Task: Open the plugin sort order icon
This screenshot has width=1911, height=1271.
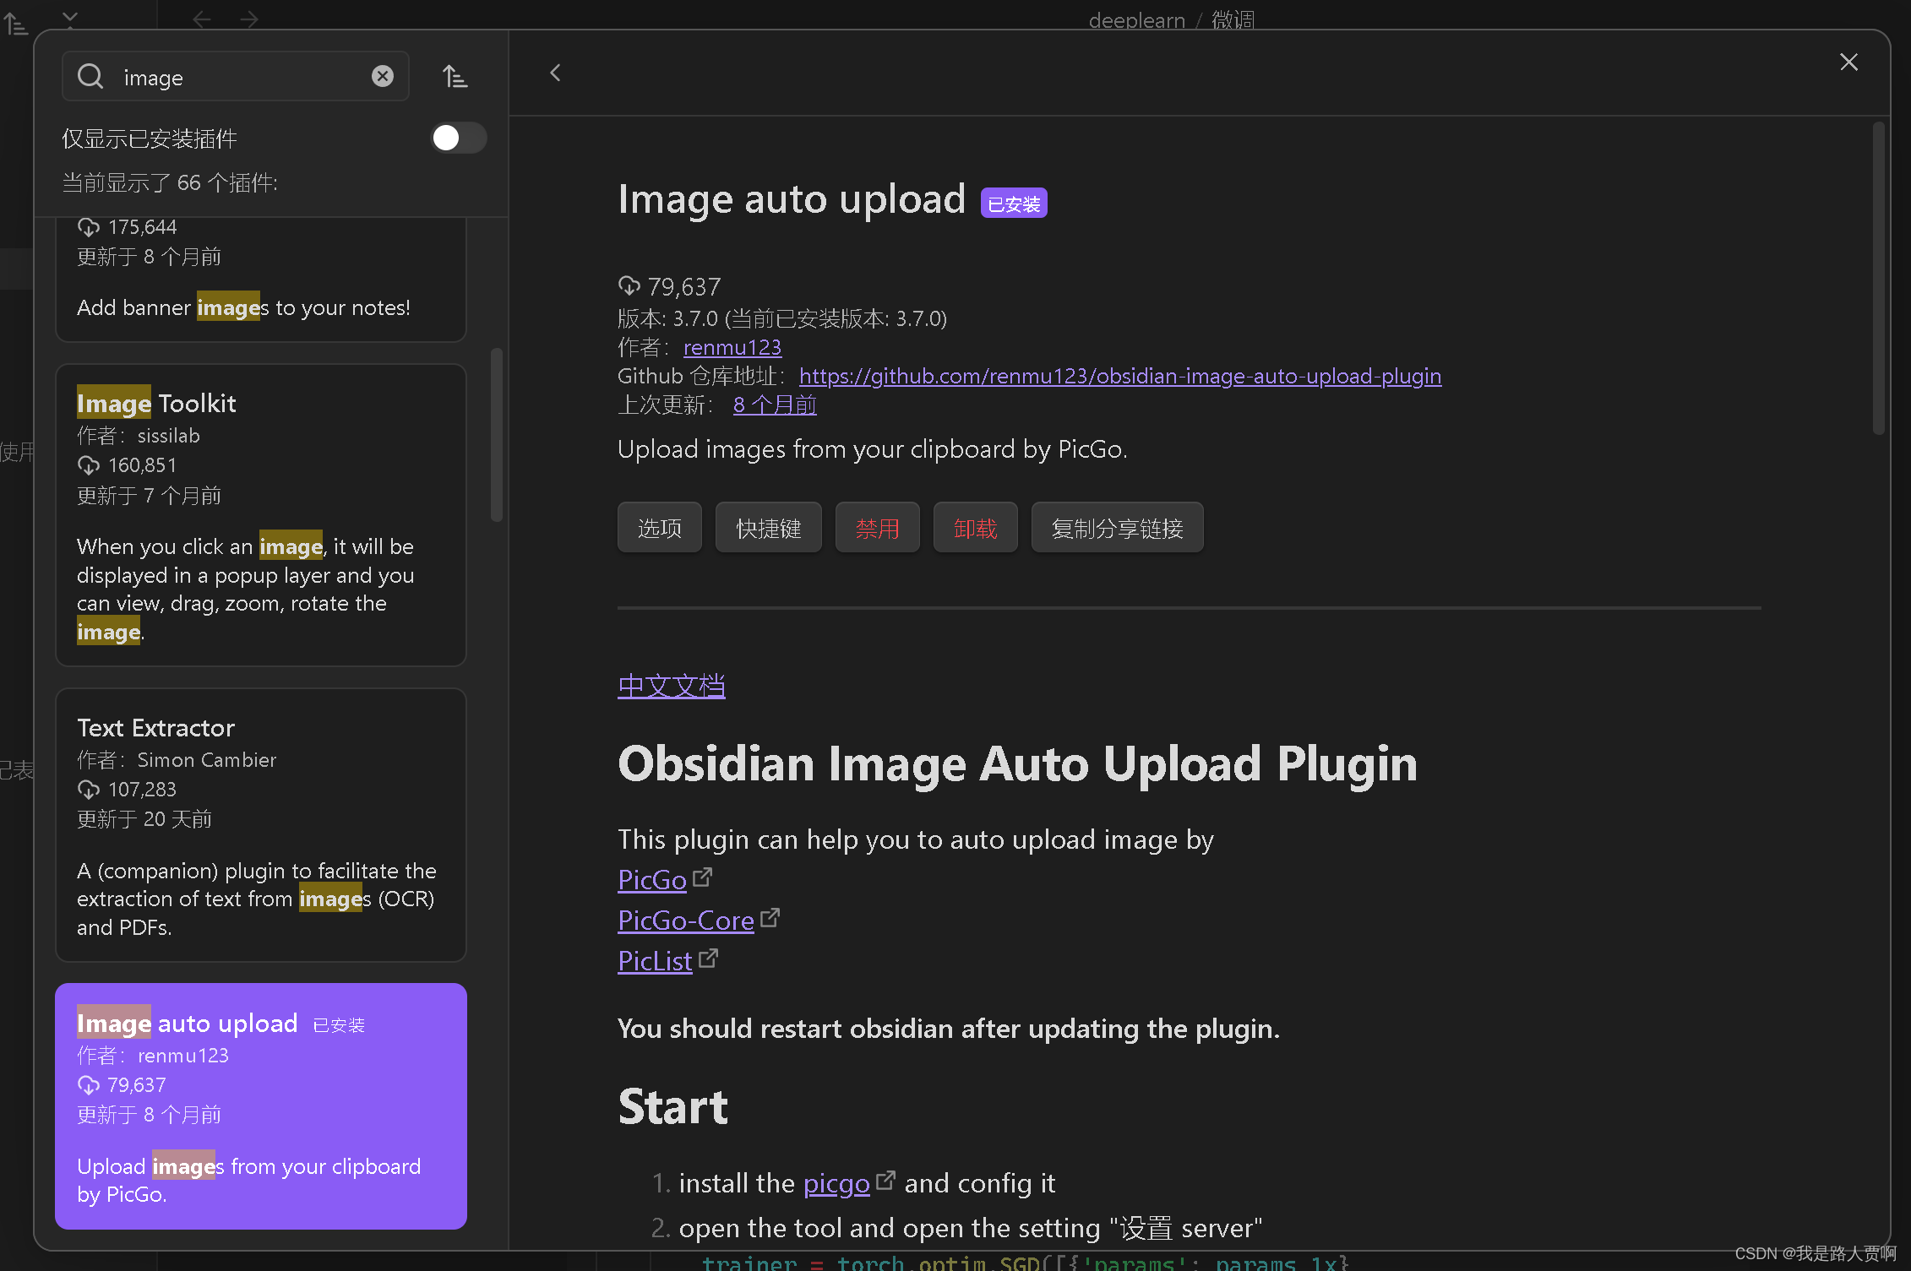Action: tap(455, 77)
